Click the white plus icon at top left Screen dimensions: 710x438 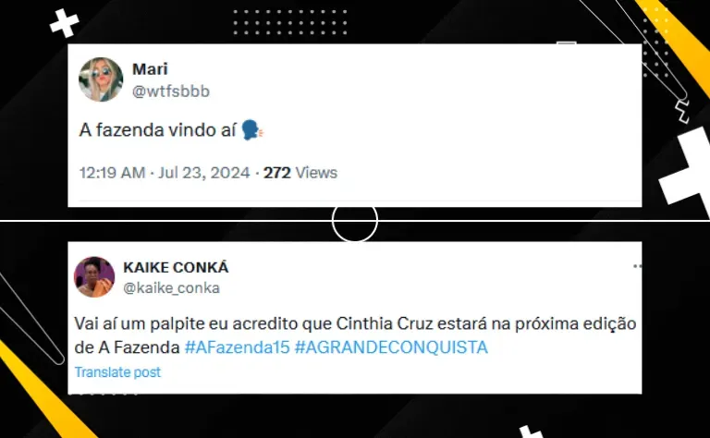(65, 22)
